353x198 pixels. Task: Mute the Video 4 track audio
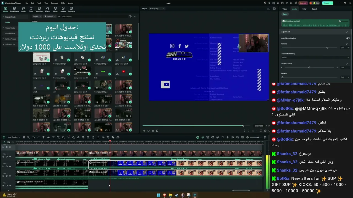click(x=7, y=157)
